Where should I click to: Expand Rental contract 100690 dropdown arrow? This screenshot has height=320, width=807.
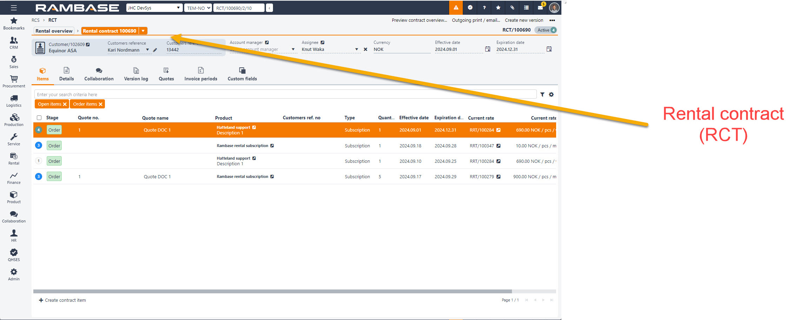click(143, 31)
